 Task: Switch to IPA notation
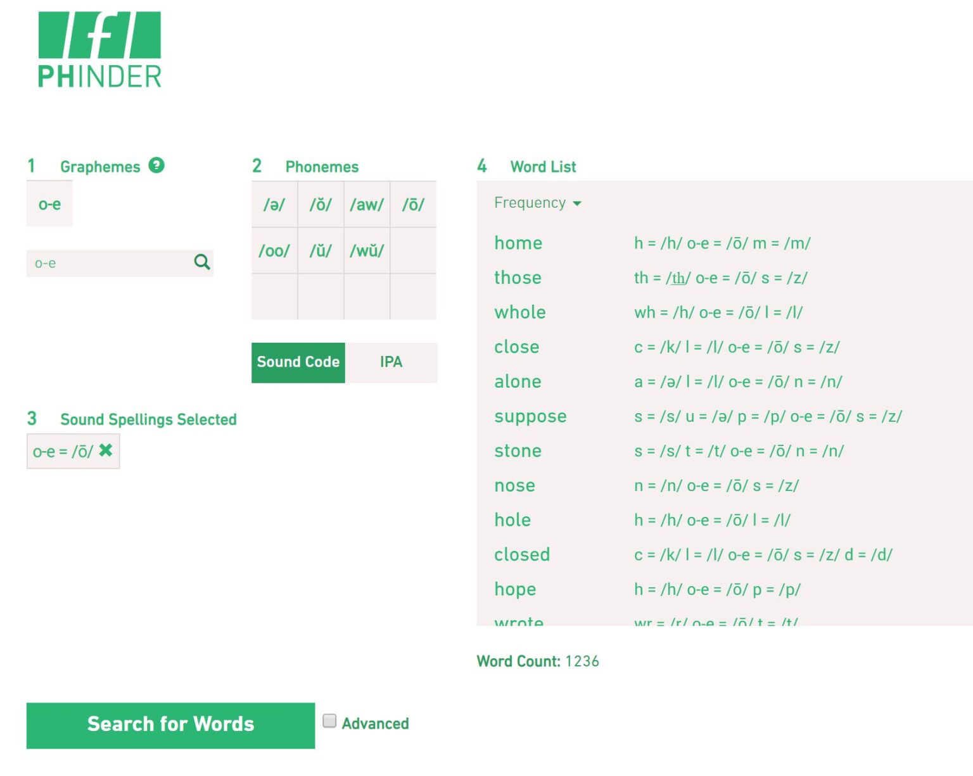tap(391, 362)
